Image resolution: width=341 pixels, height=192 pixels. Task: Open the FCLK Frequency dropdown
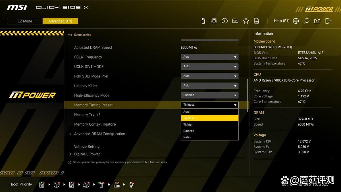coord(209,57)
